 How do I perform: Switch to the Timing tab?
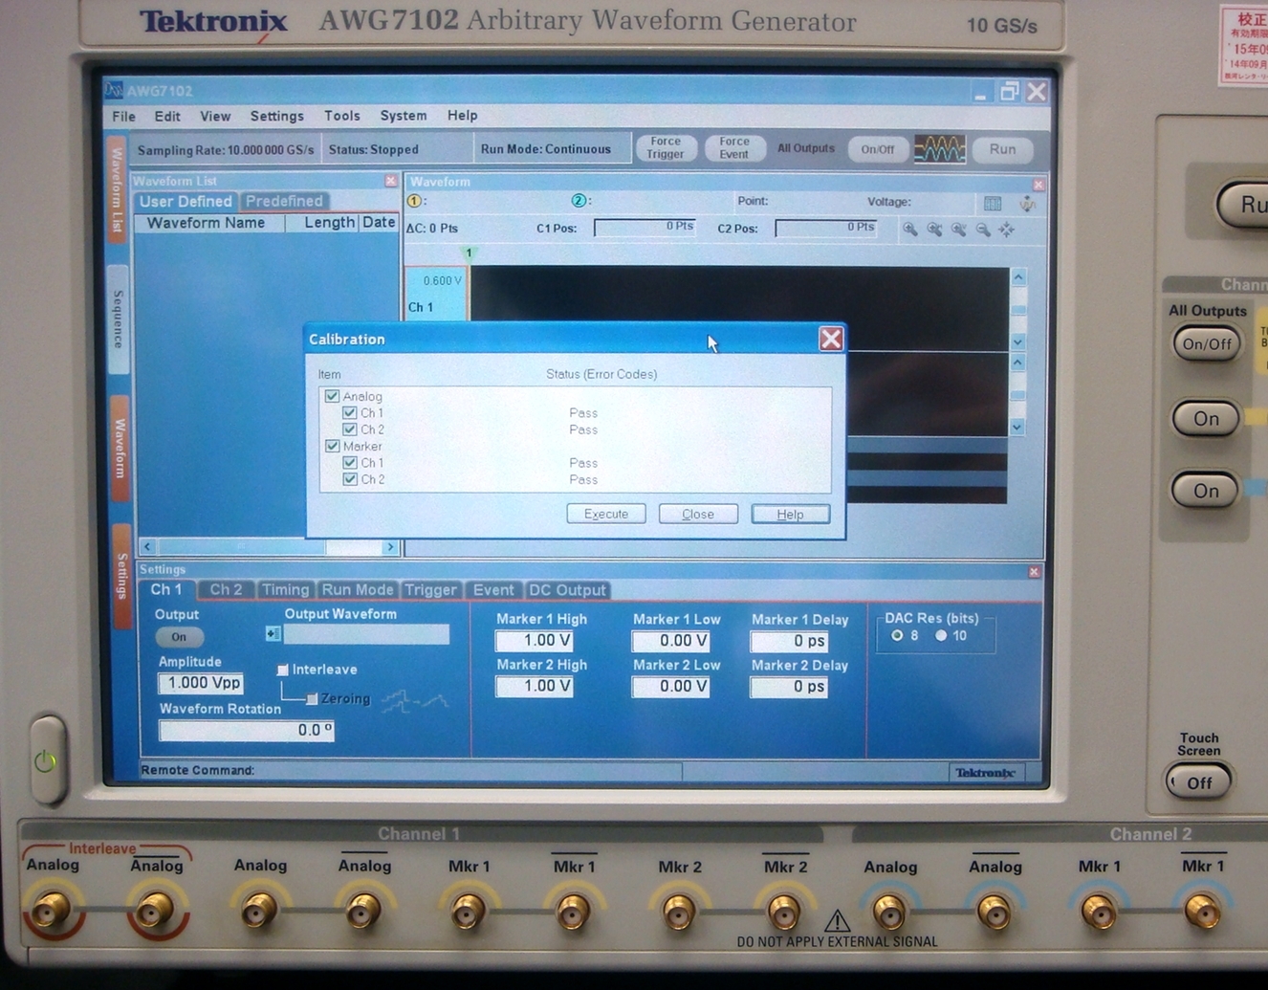(x=285, y=590)
